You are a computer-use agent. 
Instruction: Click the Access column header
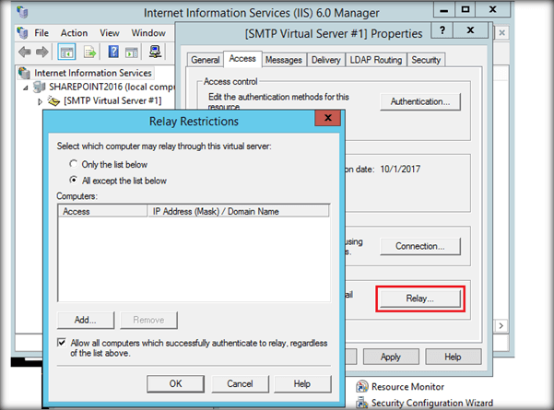click(102, 211)
